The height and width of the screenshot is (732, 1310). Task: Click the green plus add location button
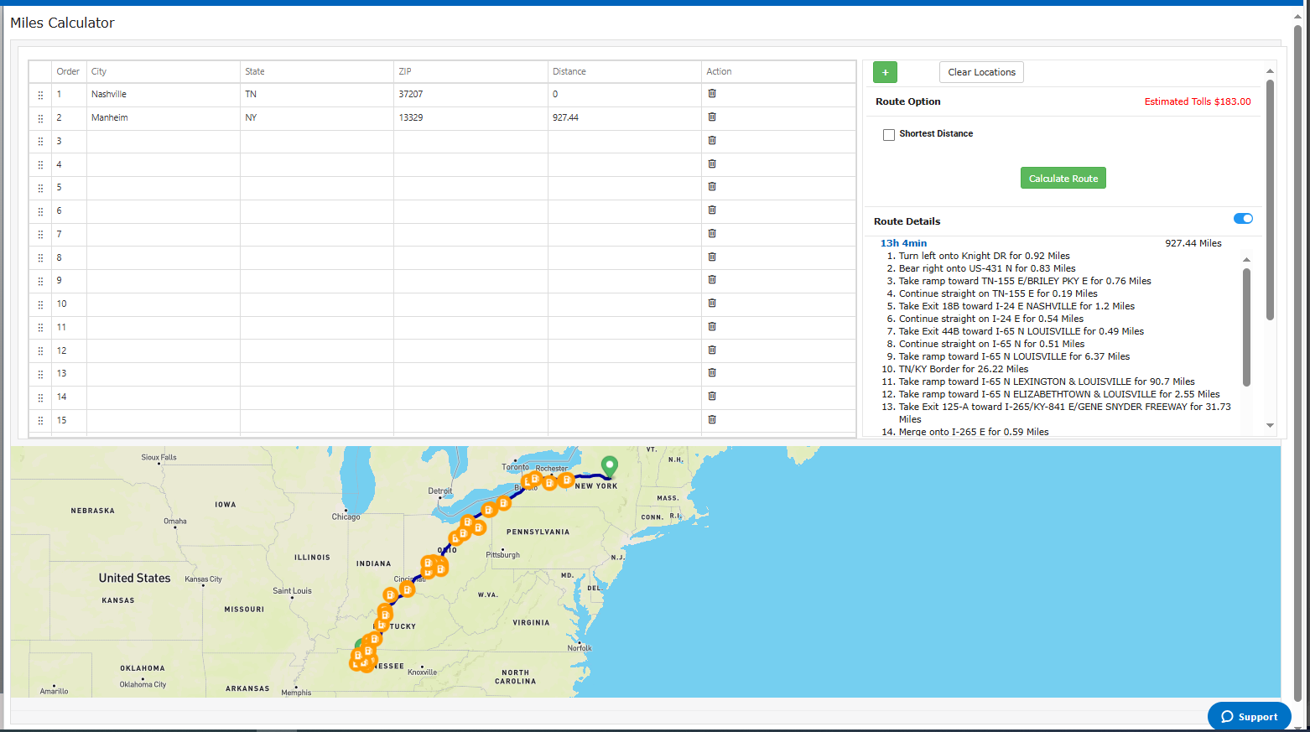(x=885, y=72)
